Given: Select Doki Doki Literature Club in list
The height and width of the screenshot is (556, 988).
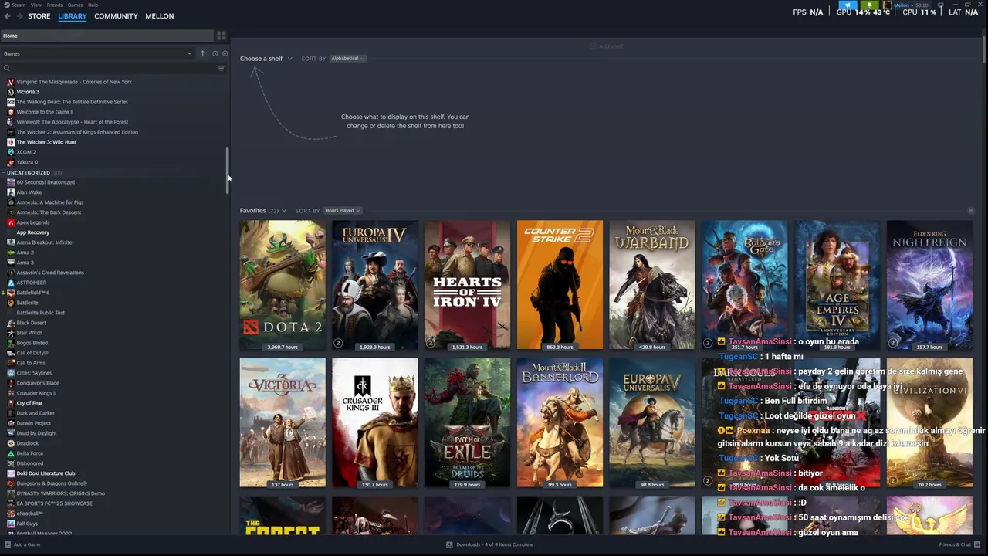Looking at the screenshot, I should tap(46, 473).
